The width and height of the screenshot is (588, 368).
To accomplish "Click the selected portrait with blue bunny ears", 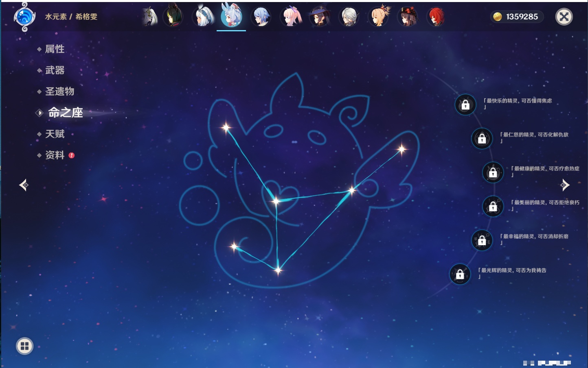I will [x=231, y=16].
